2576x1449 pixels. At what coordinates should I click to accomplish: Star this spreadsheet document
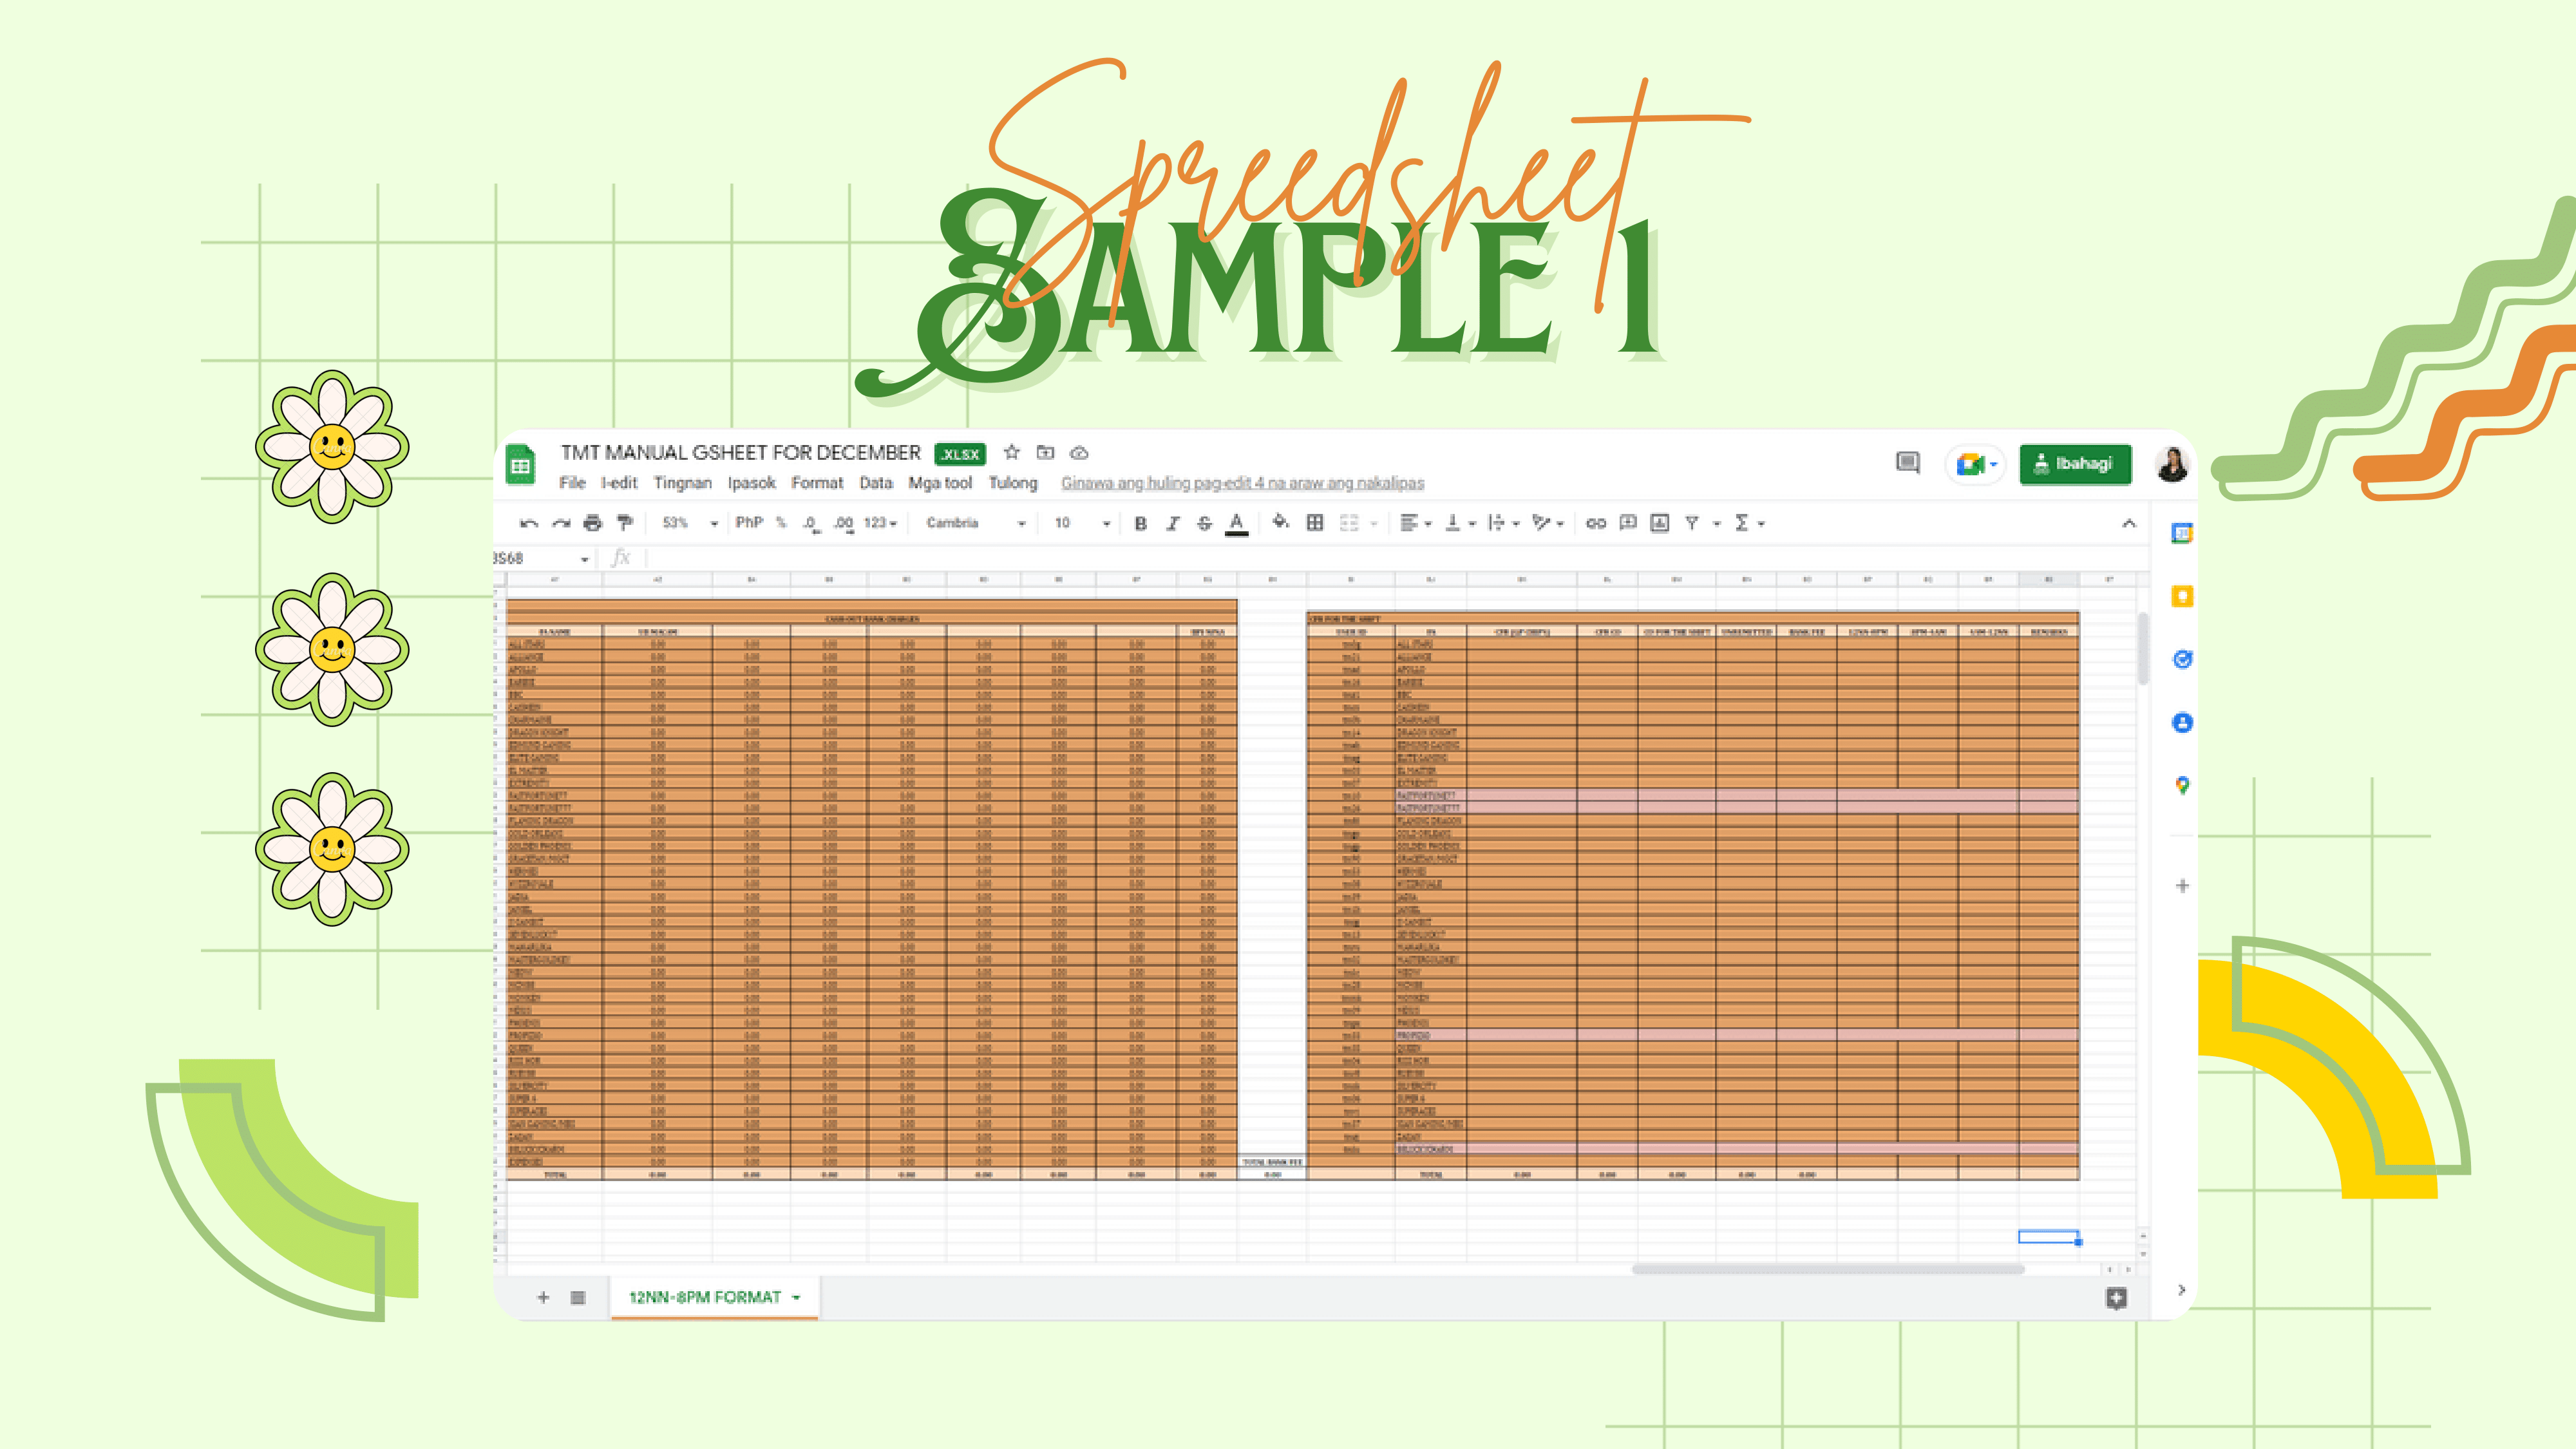(x=1011, y=452)
